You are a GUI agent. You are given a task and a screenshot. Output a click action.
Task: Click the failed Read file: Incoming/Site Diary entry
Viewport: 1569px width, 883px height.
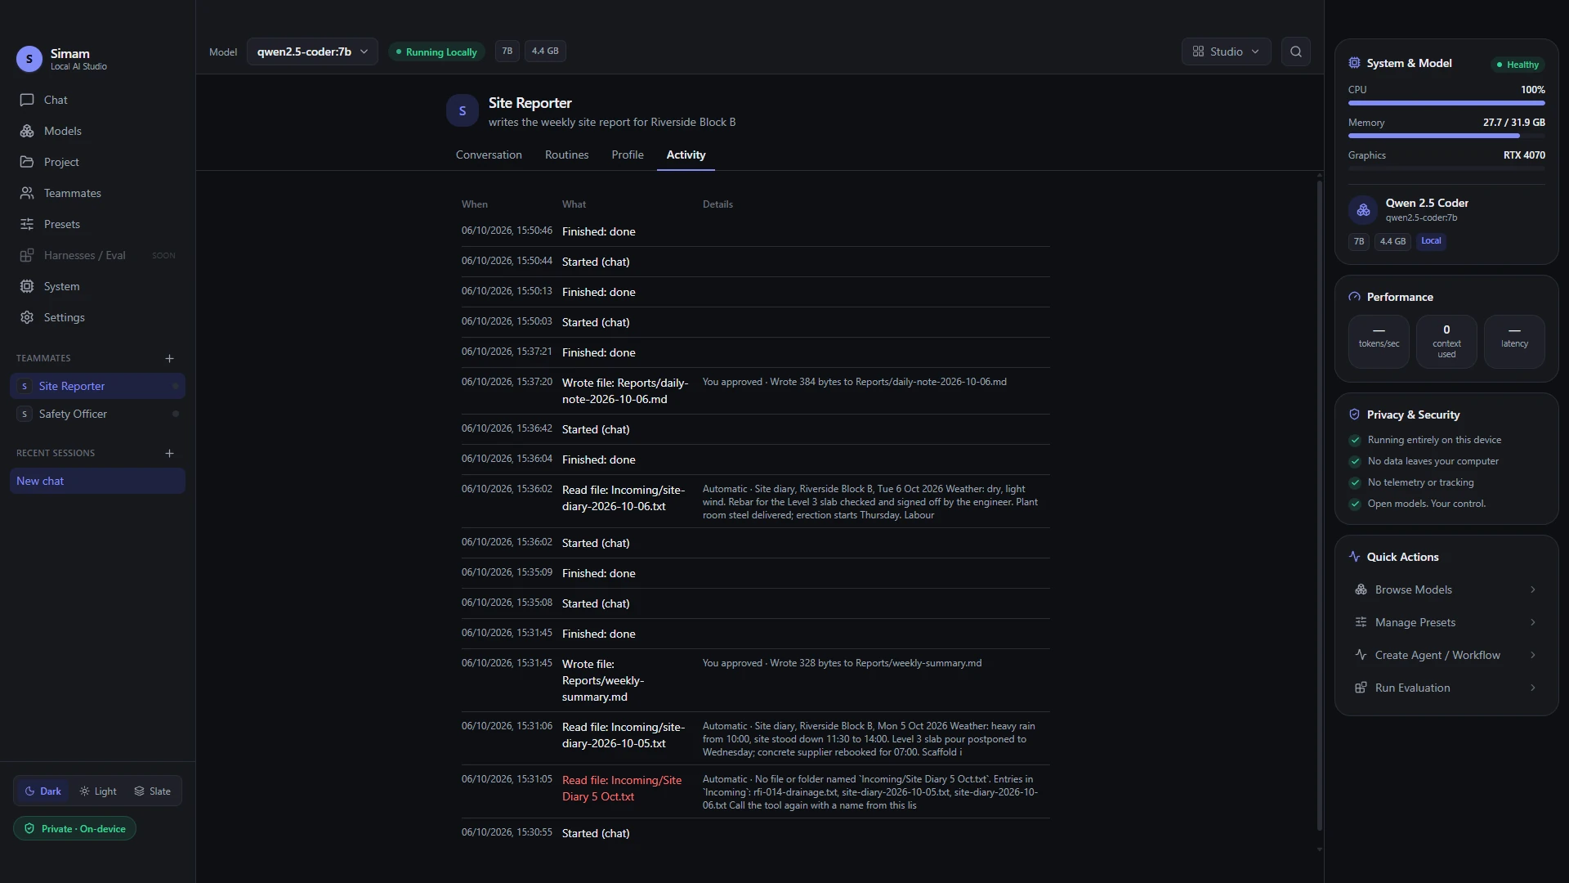[755, 792]
